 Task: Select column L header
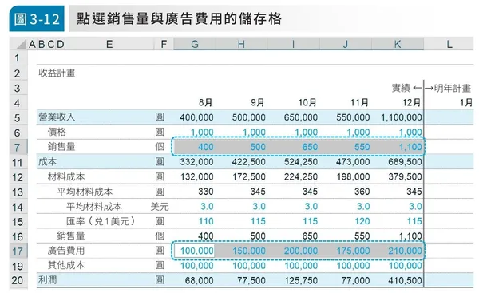tap(449, 44)
